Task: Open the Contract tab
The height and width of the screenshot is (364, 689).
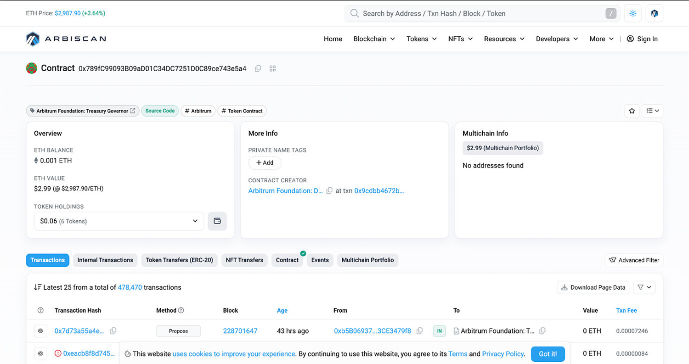Action: coord(287,260)
